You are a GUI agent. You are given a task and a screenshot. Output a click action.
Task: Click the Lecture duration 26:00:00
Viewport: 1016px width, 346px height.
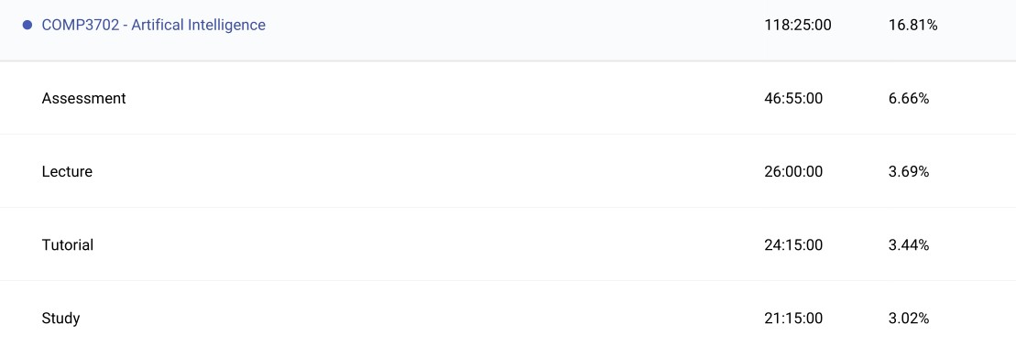[x=793, y=172]
